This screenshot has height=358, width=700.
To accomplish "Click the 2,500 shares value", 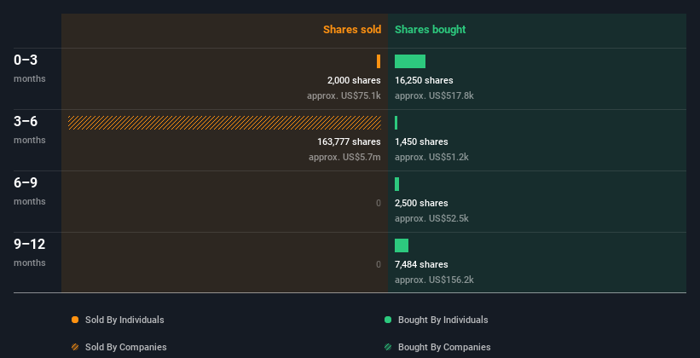I will click(421, 203).
